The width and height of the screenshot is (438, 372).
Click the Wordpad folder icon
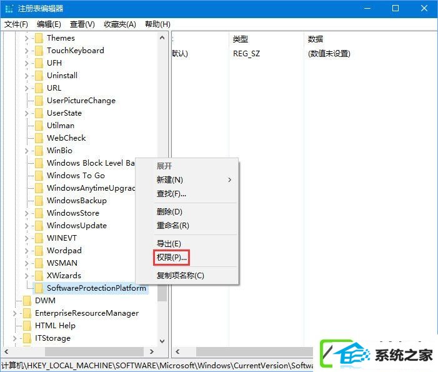coord(39,251)
